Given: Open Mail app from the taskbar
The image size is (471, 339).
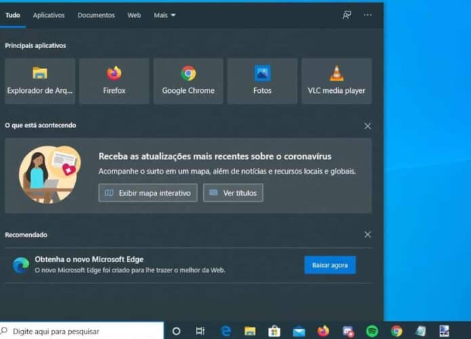Looking at the screenshot, I should [x=299, y=332].
